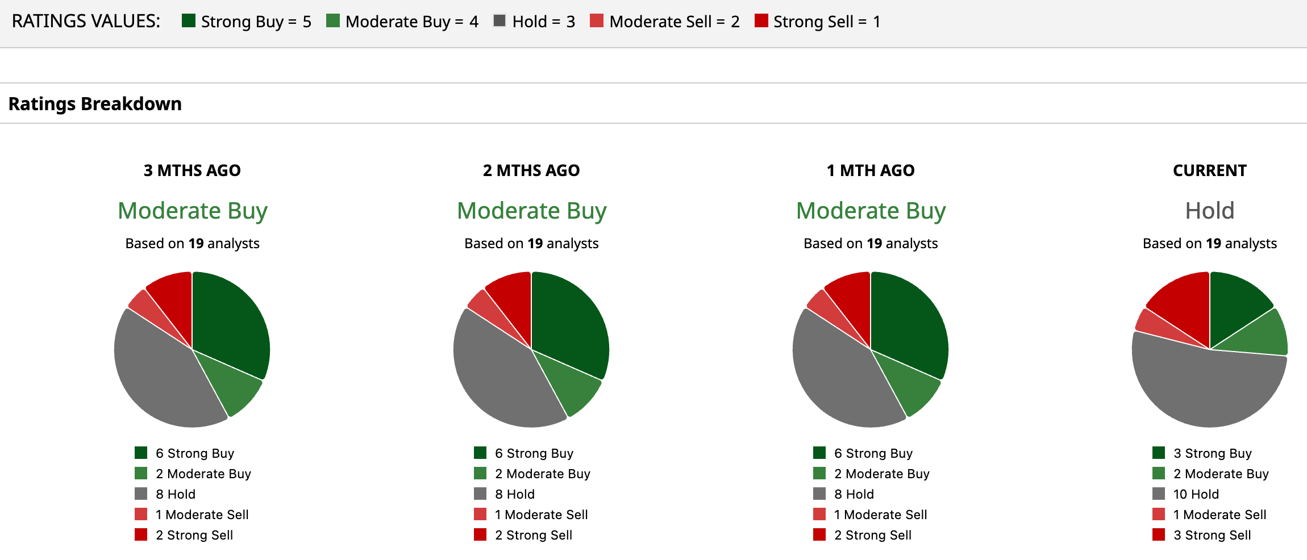The height and width of the screenshot is (560, 1307).
Task: Click the Hold = 3 gray swatch in ratings values
Action: [x=500, y=21]
